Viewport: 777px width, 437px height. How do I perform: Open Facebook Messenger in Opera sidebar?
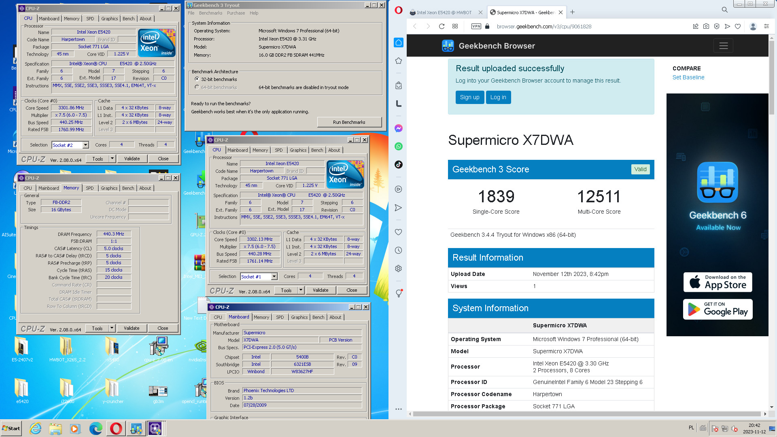coord(399,128)
